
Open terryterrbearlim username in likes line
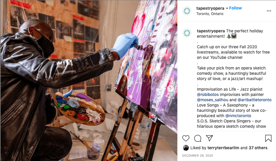click(x=223, y=148)
